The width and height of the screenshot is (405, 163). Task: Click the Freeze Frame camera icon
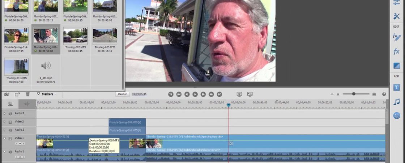pyautogui.click(x=7, y=94)
